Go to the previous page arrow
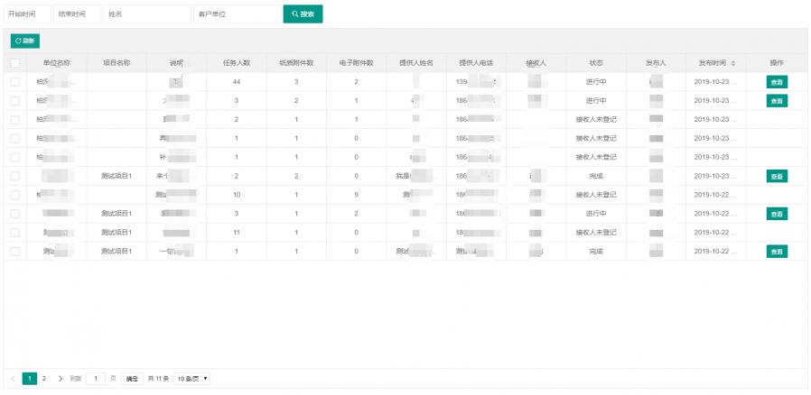Image resolution: width=811 pixels, height=395 pixels. pos(14,379)
